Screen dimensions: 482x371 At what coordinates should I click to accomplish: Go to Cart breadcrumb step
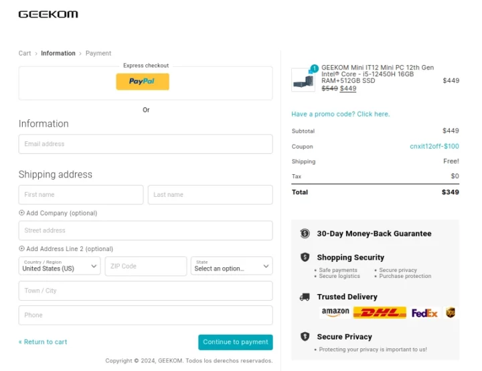(x=25, y=54)
